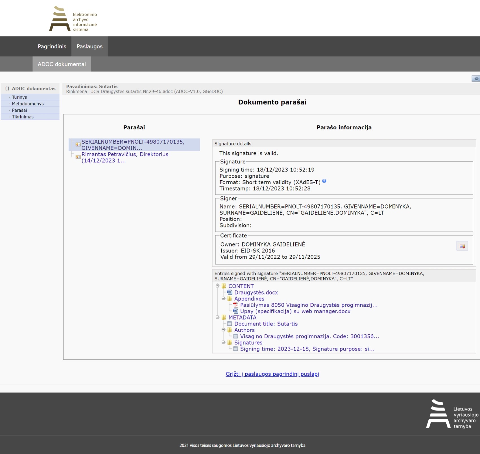
Task: Open the Pagrindinis menu item
Action: tap(52, 46)
